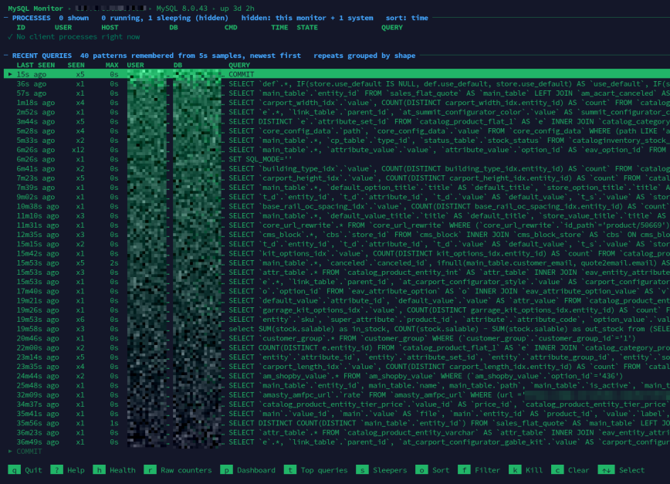Click the c Clear key badge

[x=557, y=470]
